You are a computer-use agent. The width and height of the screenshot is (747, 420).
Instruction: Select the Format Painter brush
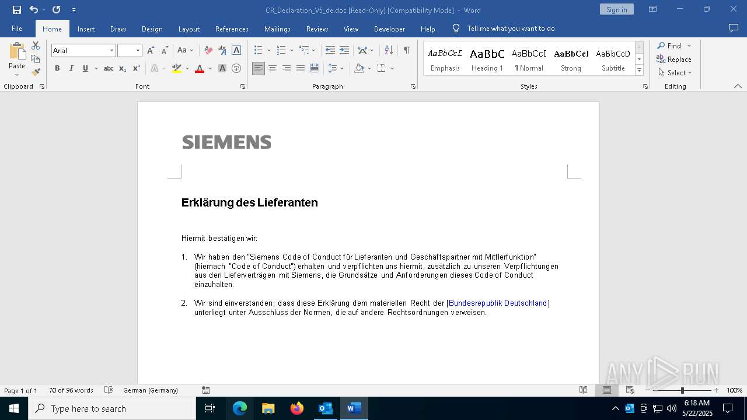click(36, 72)
